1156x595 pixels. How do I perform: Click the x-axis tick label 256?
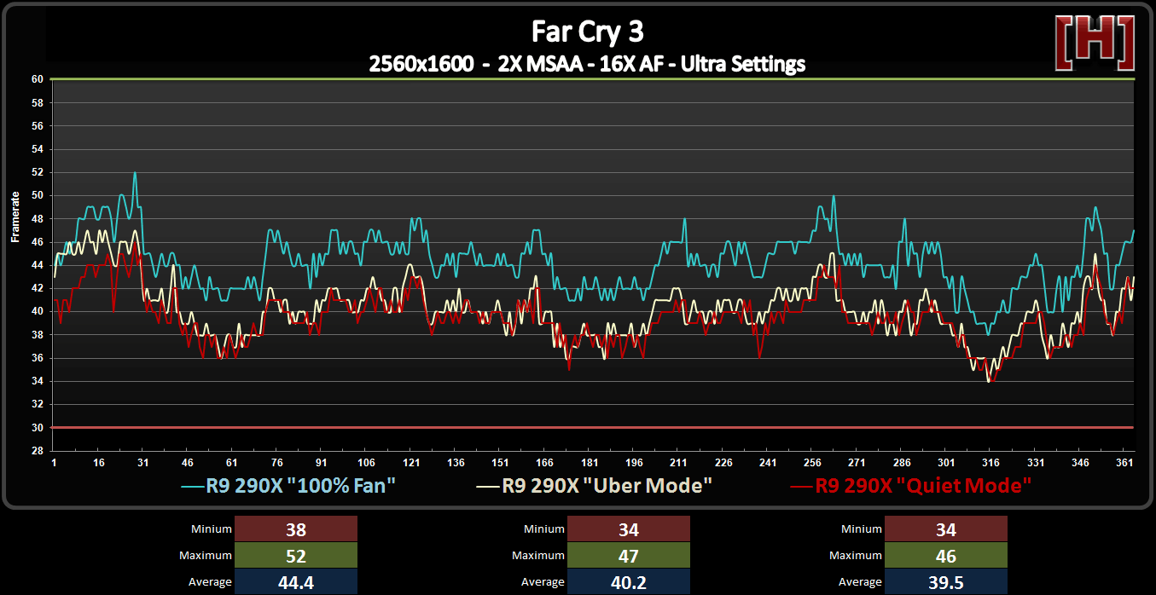click(x=812, y=462)
